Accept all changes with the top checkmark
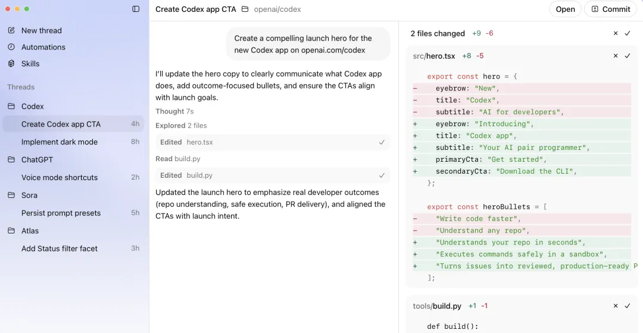This screenshot has height=333, width=643. pos(628,33)
